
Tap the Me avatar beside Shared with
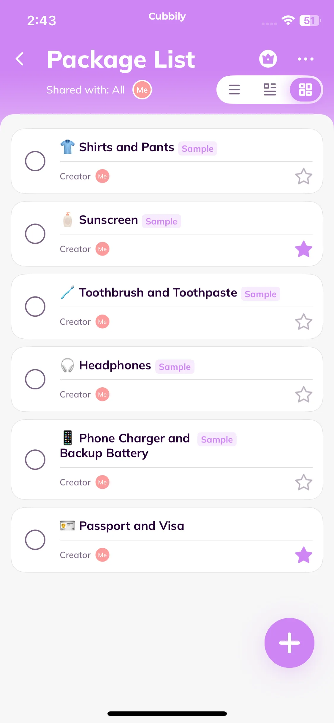[142, 90]
